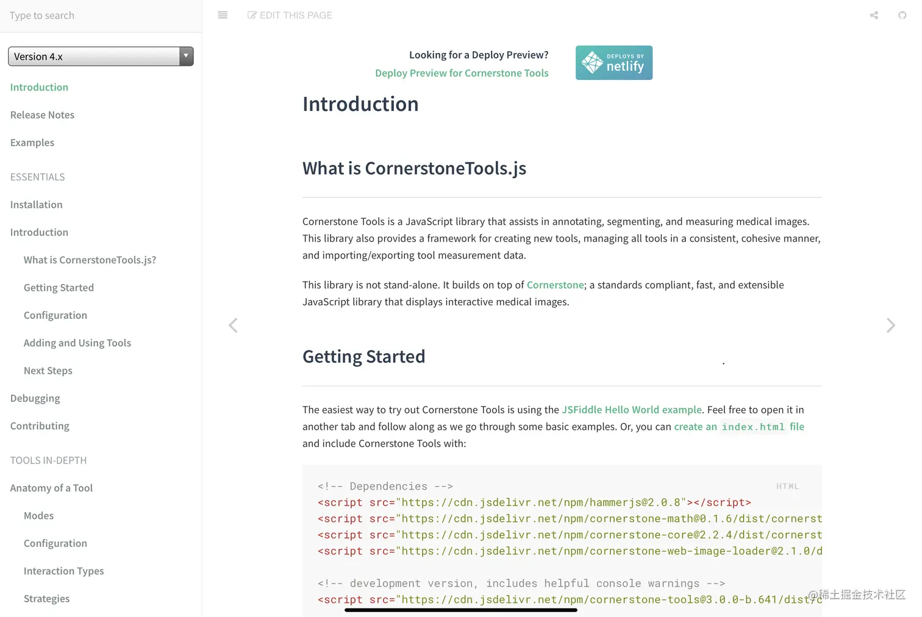This screenshot has height=617, width=922.
Task: Open the GitHub repository icon
Action: [902, 15]
